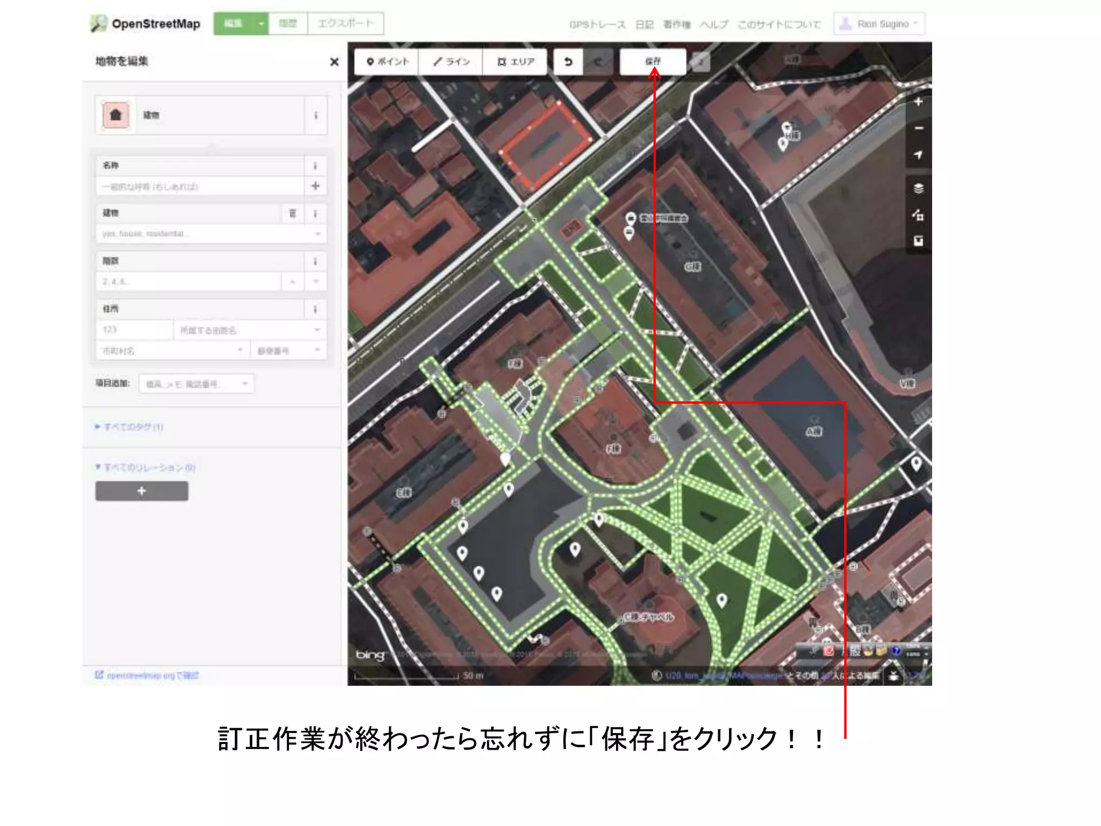The height and width of the screenshot is (826, 1101).
Task: Zoom in the map with plus
Action: [x=919, y=102]
